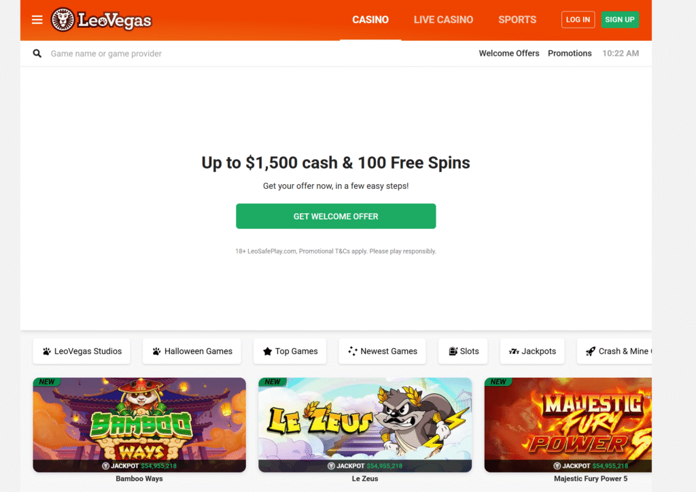Open the Promotions link
Image resolution: width=696 pixels, height=492 pixels.
click(570, 53)
